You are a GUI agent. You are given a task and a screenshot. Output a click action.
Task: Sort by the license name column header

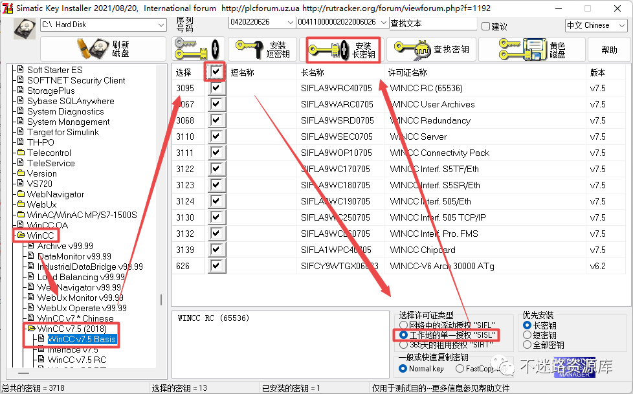tap(485, 72)
